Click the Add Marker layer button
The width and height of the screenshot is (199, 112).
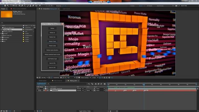52,59
